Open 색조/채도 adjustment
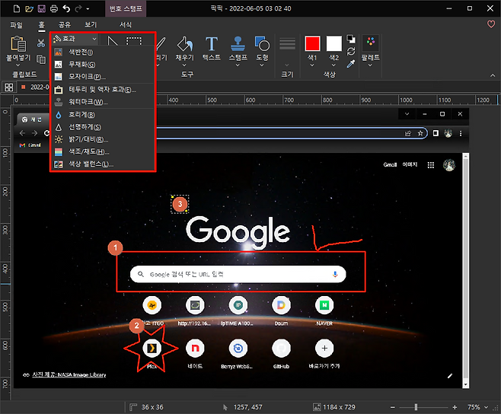The height and width of the screenshot is (414, 501). pyautogui.click(x=103, y=151)
